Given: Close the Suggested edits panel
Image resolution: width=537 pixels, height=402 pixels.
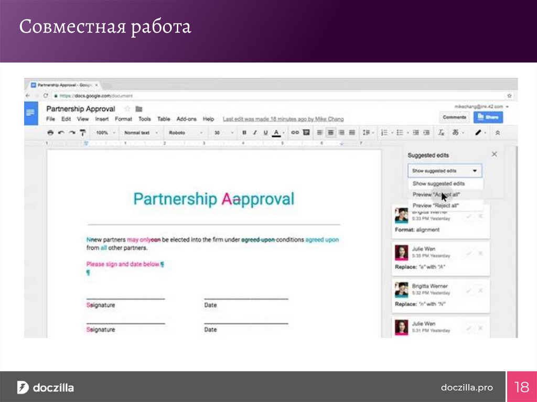Looking at the screenshot, I should pyautogui.click(x=494, y=154).
